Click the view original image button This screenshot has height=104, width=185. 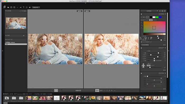(78, 91)
